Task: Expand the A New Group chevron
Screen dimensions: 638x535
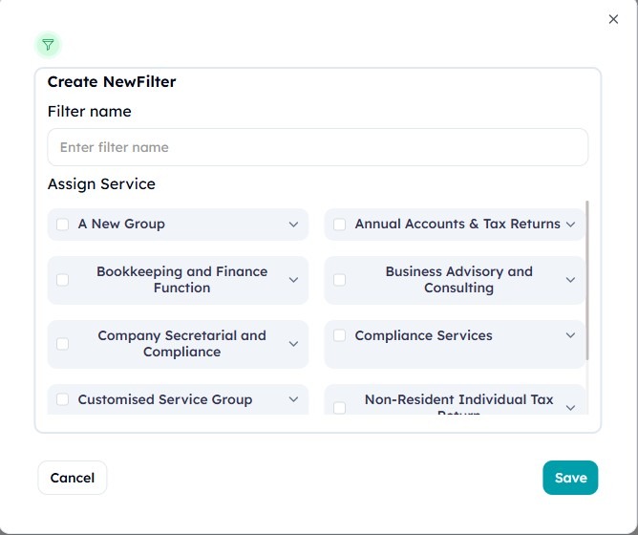Action: coord(293,225)
